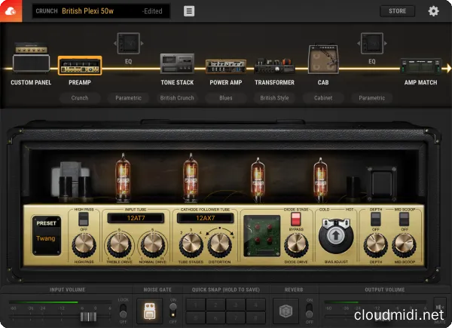Screen dimensions: 452x328
Task: Toggle the High Pass switch
Action: pyautogui.click(x=84, y=219)
